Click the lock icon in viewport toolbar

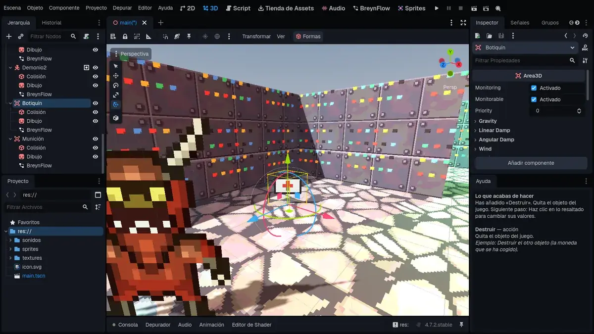pos(125,37)
